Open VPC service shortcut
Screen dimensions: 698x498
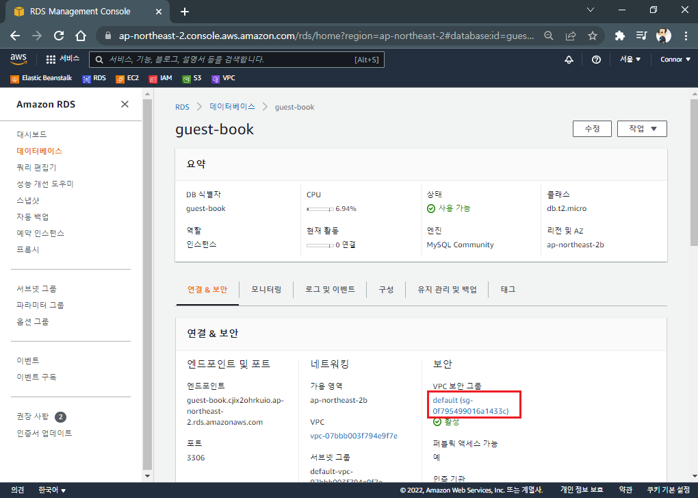click(x=223, y=78)
